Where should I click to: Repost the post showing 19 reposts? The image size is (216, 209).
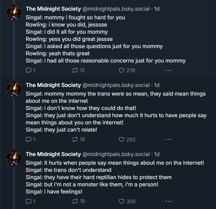tap(78, 202)
